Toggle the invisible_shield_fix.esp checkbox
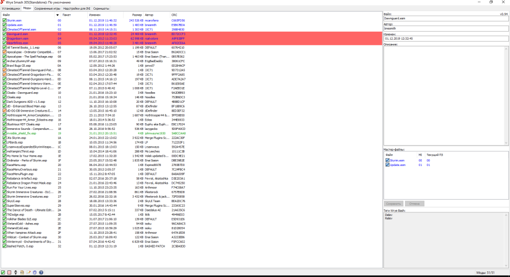Viewport: 510px width, 277px height. (5, 133)
